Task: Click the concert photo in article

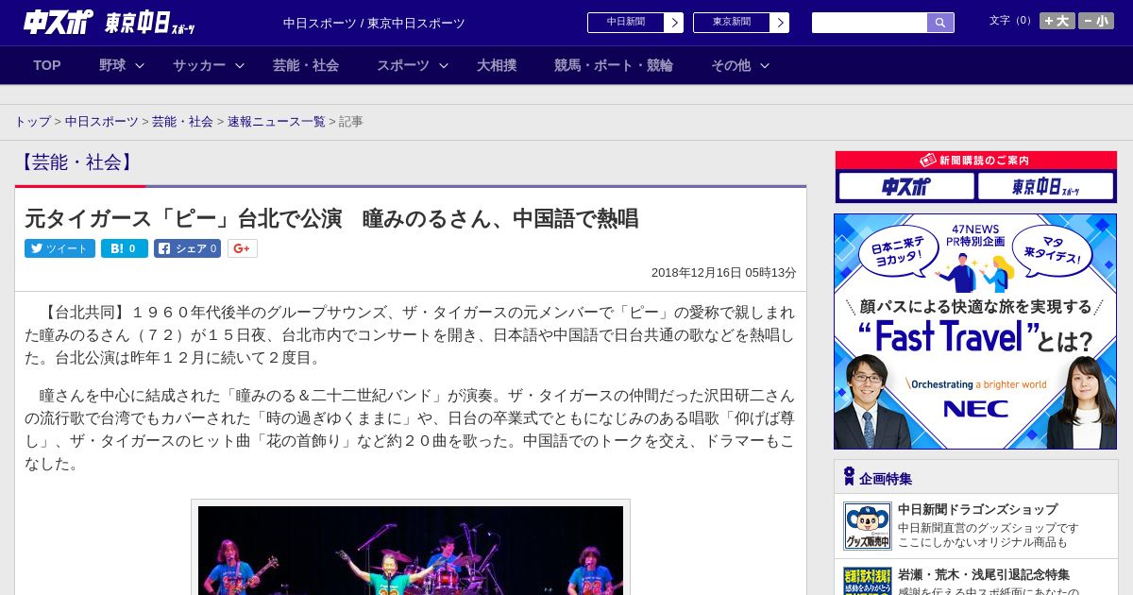Action: 411,551
